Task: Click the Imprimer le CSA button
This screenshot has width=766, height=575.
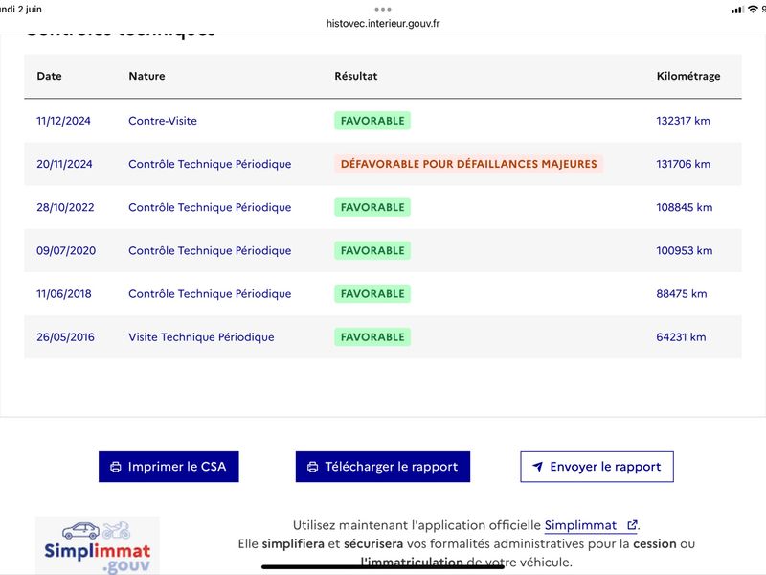Action: pyautogui.click(x=169, y=467)
